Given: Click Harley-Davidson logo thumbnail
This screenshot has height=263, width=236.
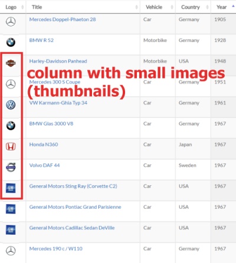Looking at the screenshot, I should (x=11, y=63).
